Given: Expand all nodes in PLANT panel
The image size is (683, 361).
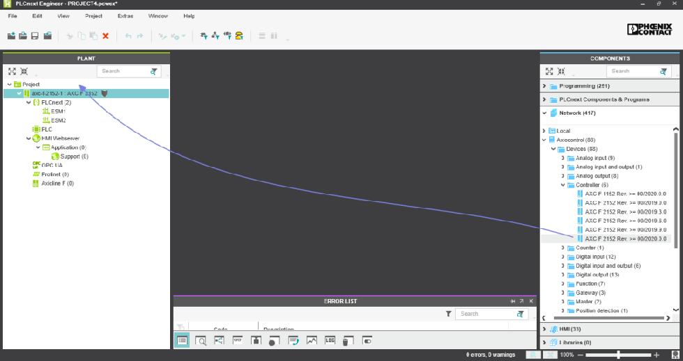Looking at the screenshot, I should 13,72.
